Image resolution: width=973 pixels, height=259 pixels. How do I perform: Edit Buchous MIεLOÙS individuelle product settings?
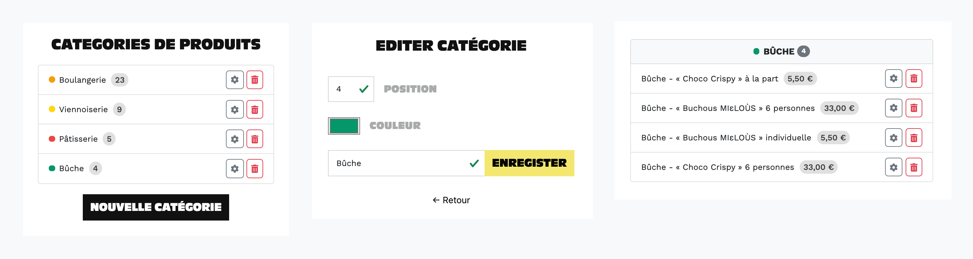pyautogui.click(x=893, y=138)
